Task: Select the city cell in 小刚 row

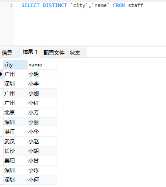Action: (15, 93)
